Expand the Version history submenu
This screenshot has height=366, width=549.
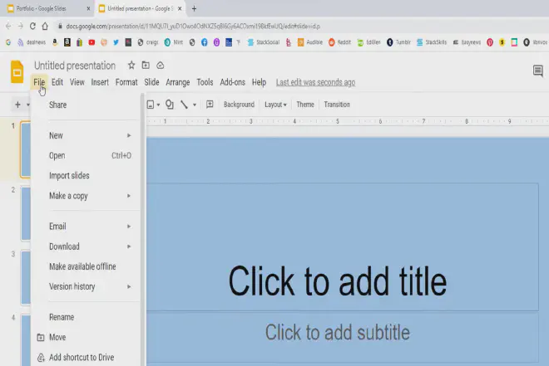pos(91,286)
